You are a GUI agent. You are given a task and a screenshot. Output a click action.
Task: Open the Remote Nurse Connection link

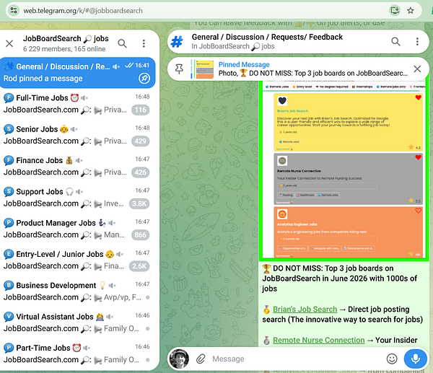pos(319,340)
